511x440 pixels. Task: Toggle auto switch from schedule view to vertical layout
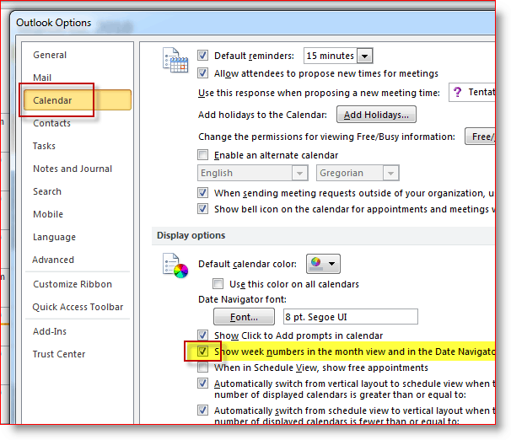coord(202,410)
